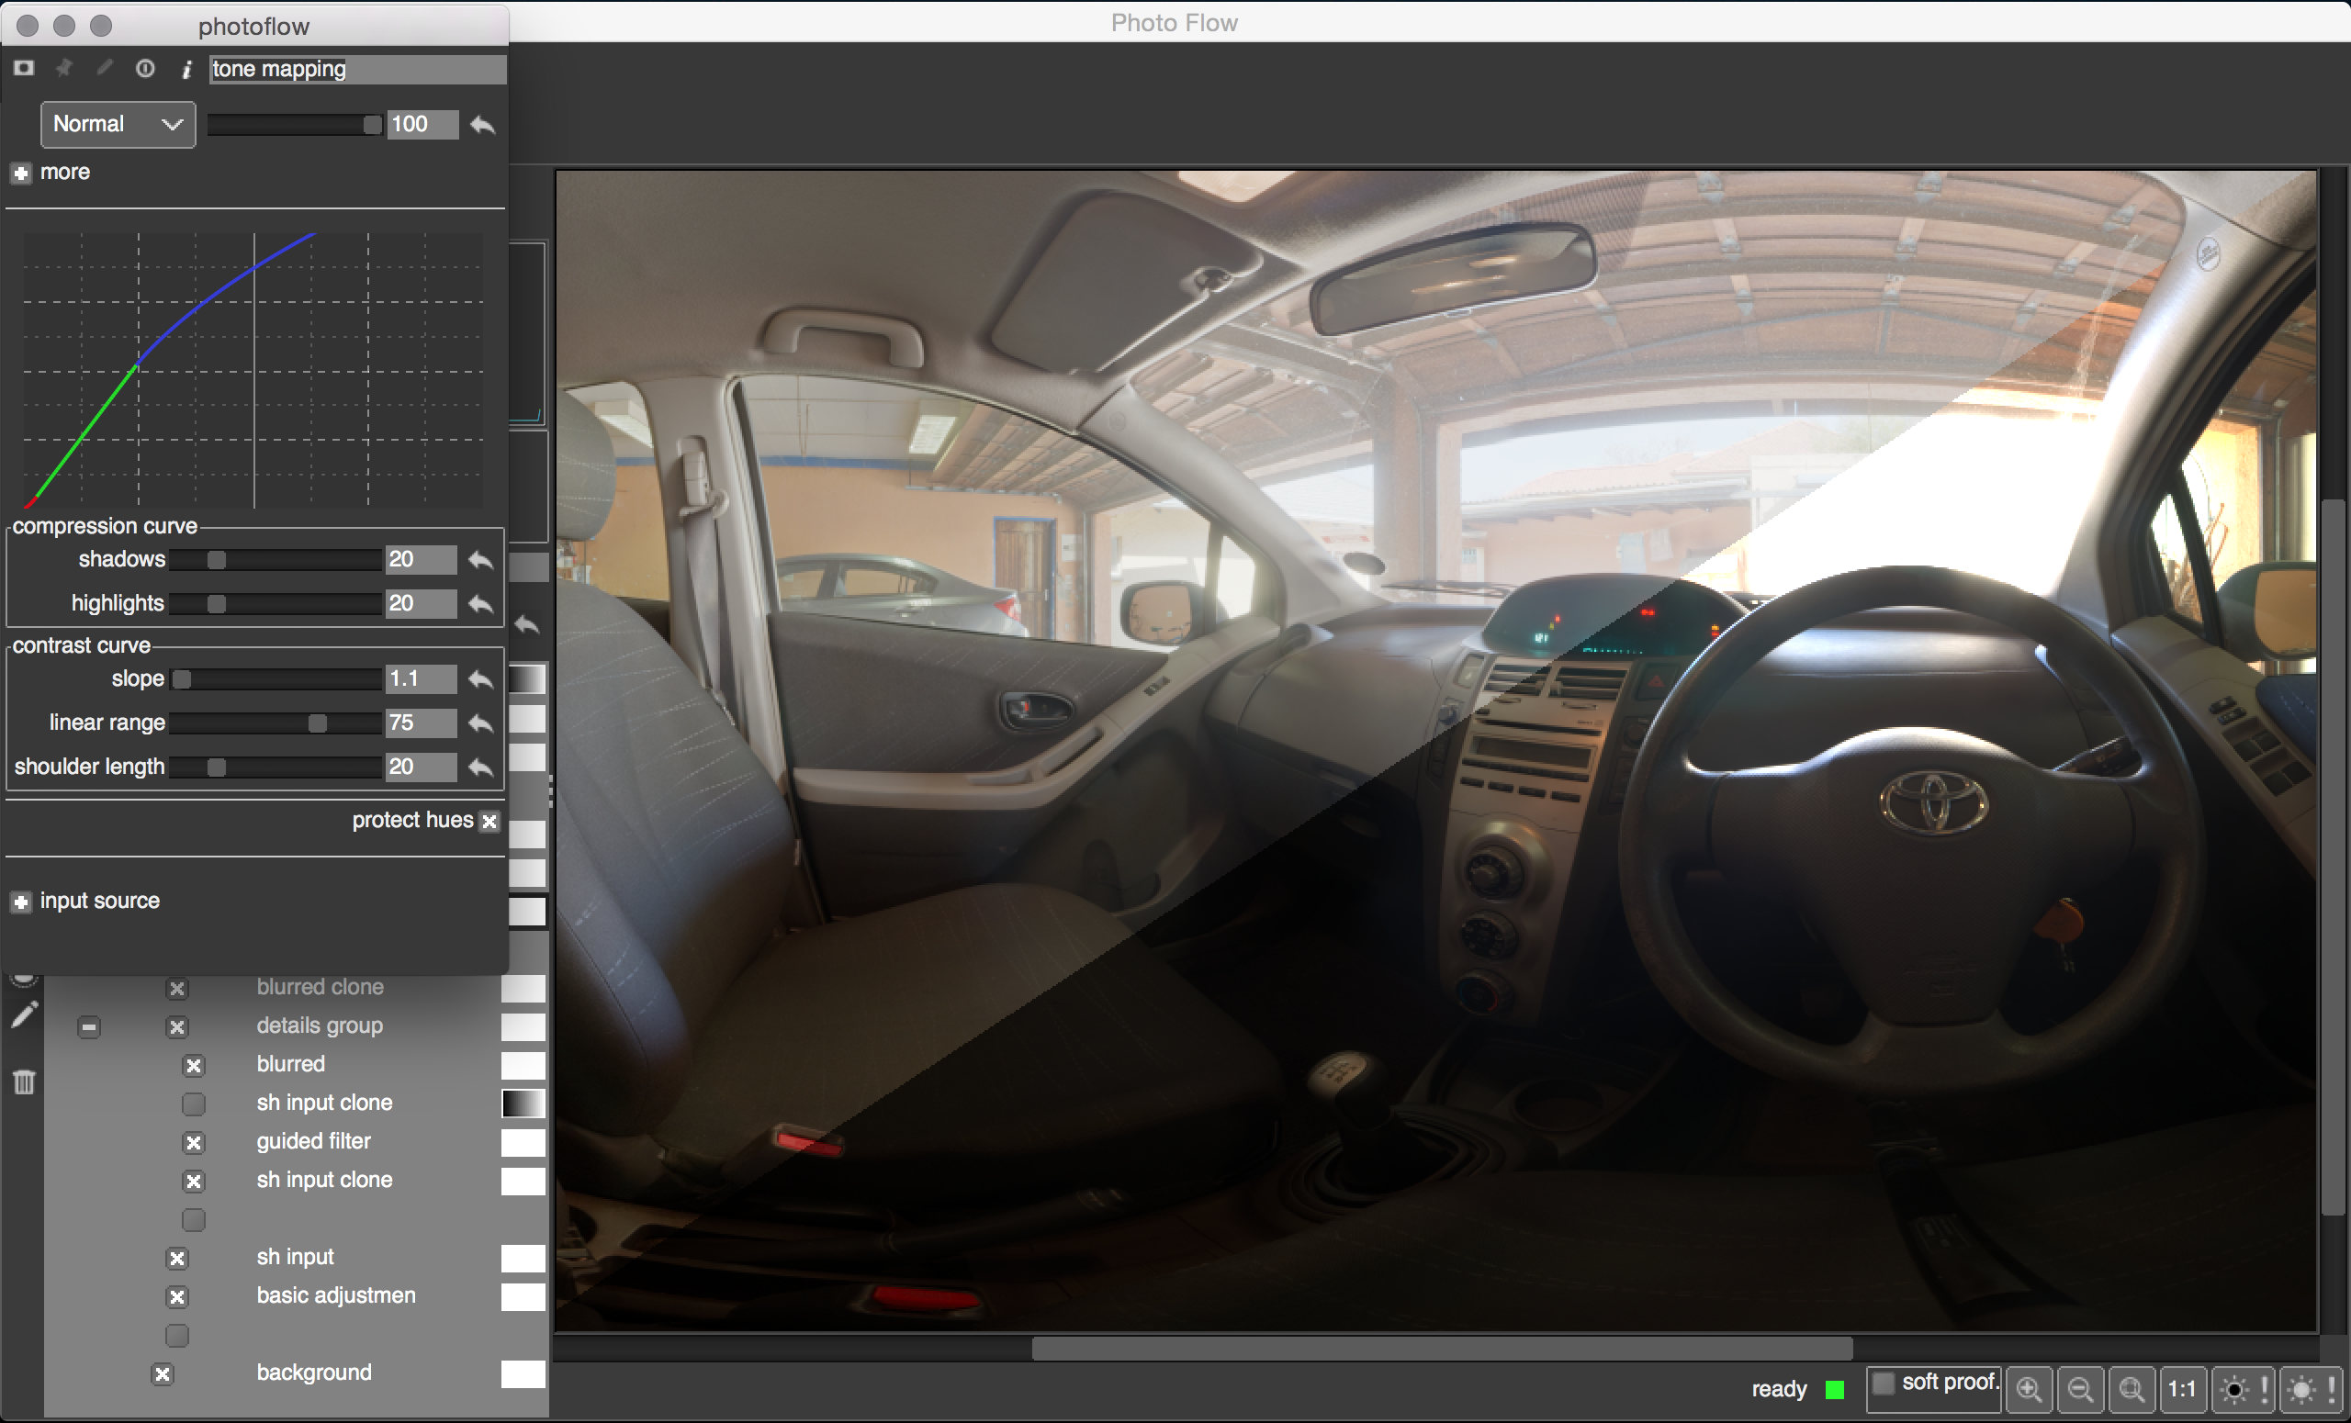This screenshot has width=2351, height=1423.
Task: Expand the more section
Action: (21, 174)
